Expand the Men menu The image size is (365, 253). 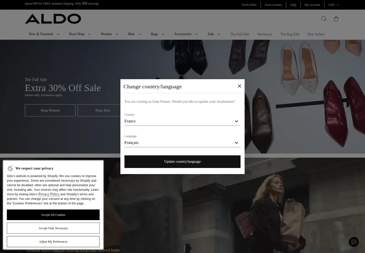coord(135,34)
